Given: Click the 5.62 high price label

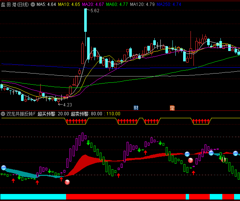Looking at the screenshot, I should tap(95, 11).
